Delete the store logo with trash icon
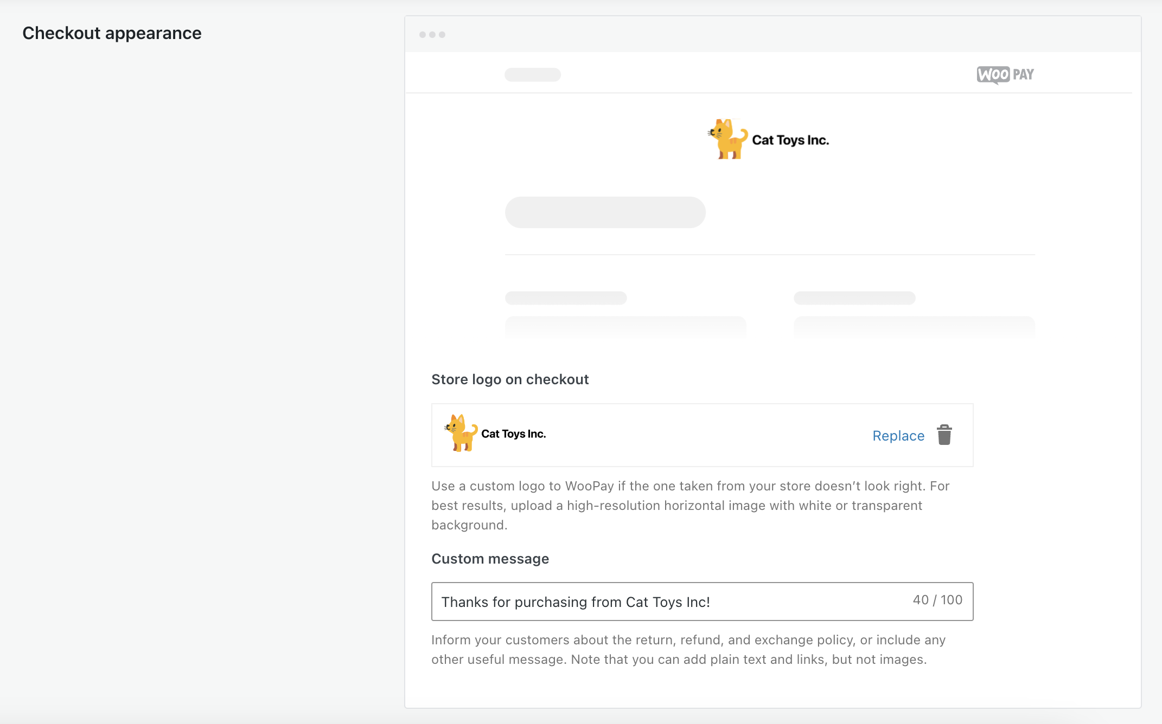Screen dimensions: 1162x724 pyautogui.click(x=944, y=435)
